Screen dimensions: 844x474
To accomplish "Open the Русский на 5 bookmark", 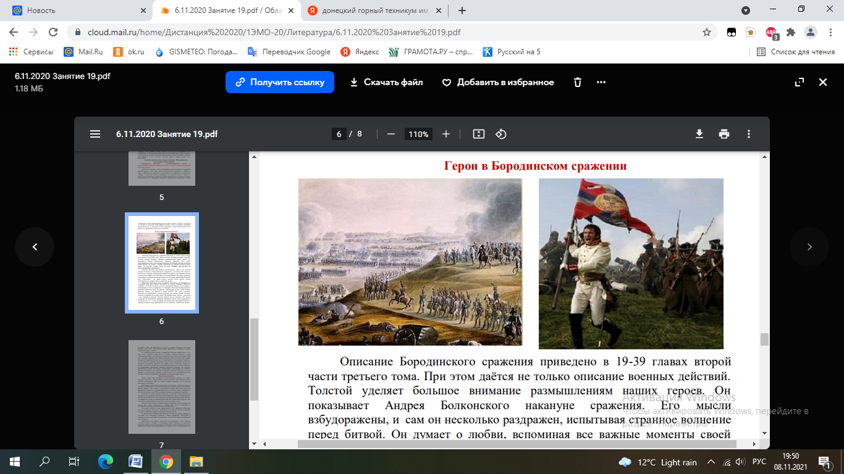I will click(x=512, y=52).
